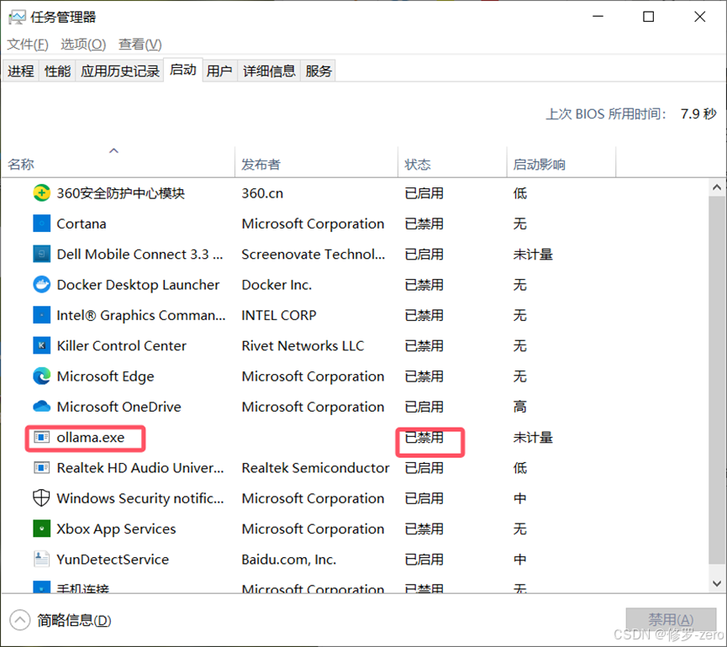The height and width of the screenshot is (647, 727).
Task: Click the Intel Graphics Command icon
Action: [42, 315]
